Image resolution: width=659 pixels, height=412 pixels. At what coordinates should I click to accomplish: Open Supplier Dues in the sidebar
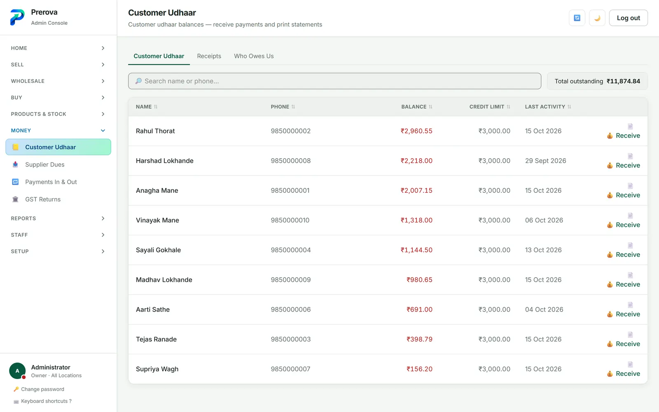click(x=58, y=164)
